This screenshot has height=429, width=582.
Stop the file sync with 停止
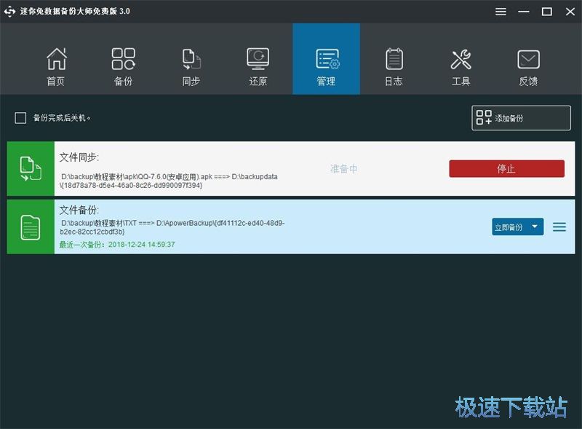(x=506, y=169)
